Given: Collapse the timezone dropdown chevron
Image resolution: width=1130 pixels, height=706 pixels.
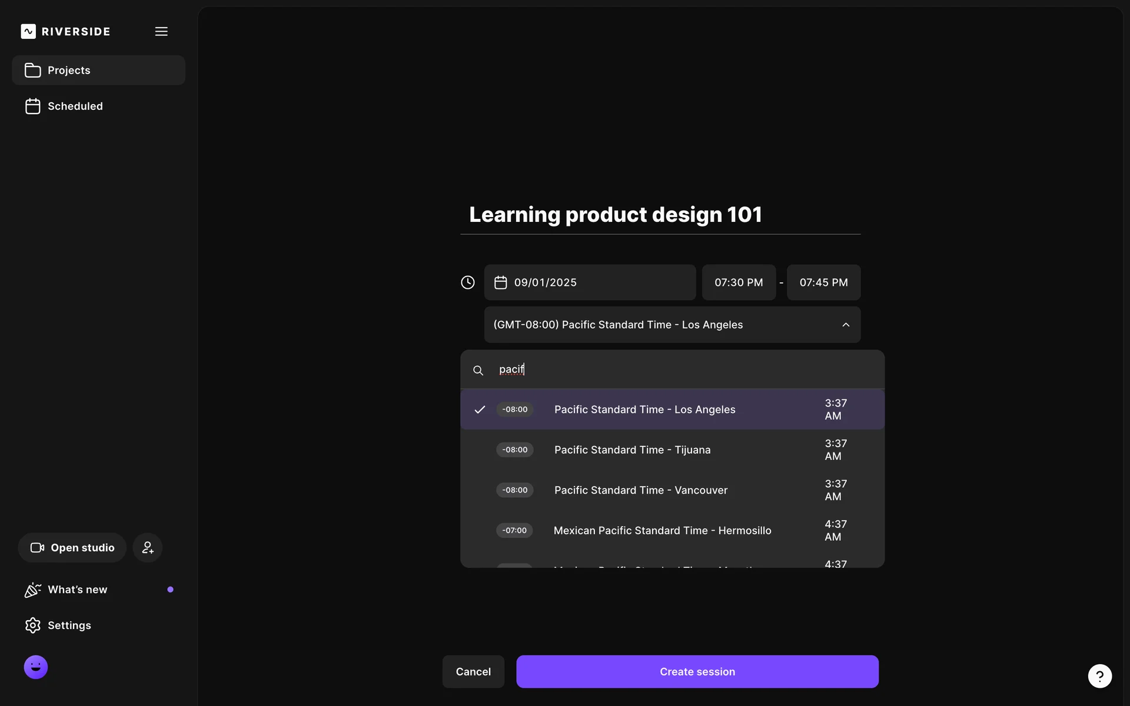Looking at the screenshot, I should 846,325.
